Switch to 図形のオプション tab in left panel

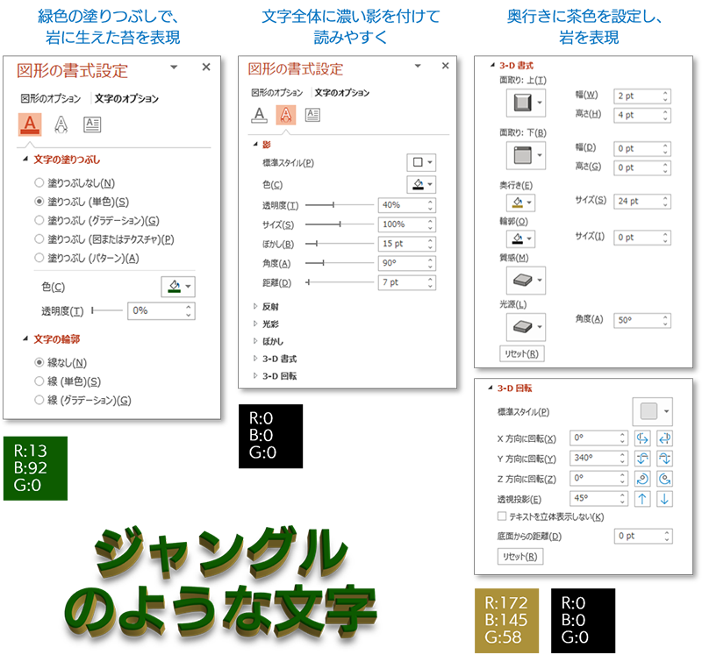coord(50,99)
